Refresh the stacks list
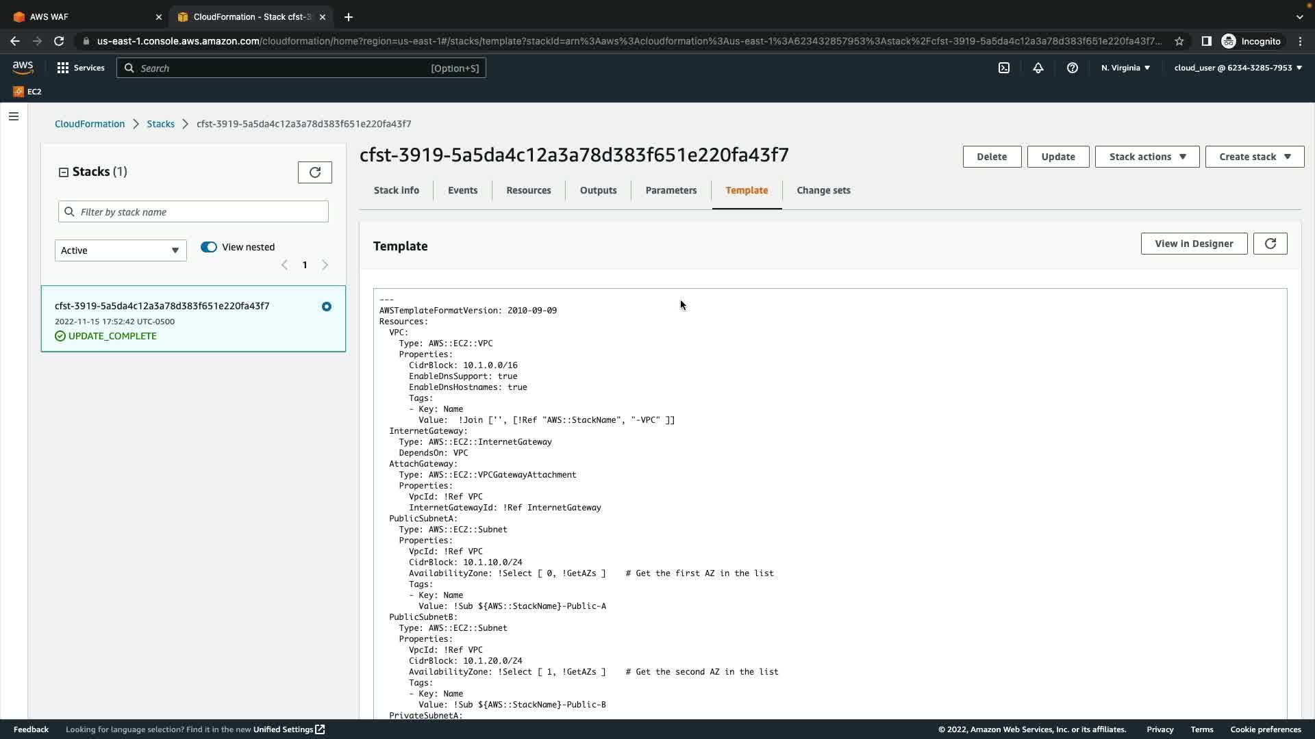1315x739 pixels. (x=314, y=172)
